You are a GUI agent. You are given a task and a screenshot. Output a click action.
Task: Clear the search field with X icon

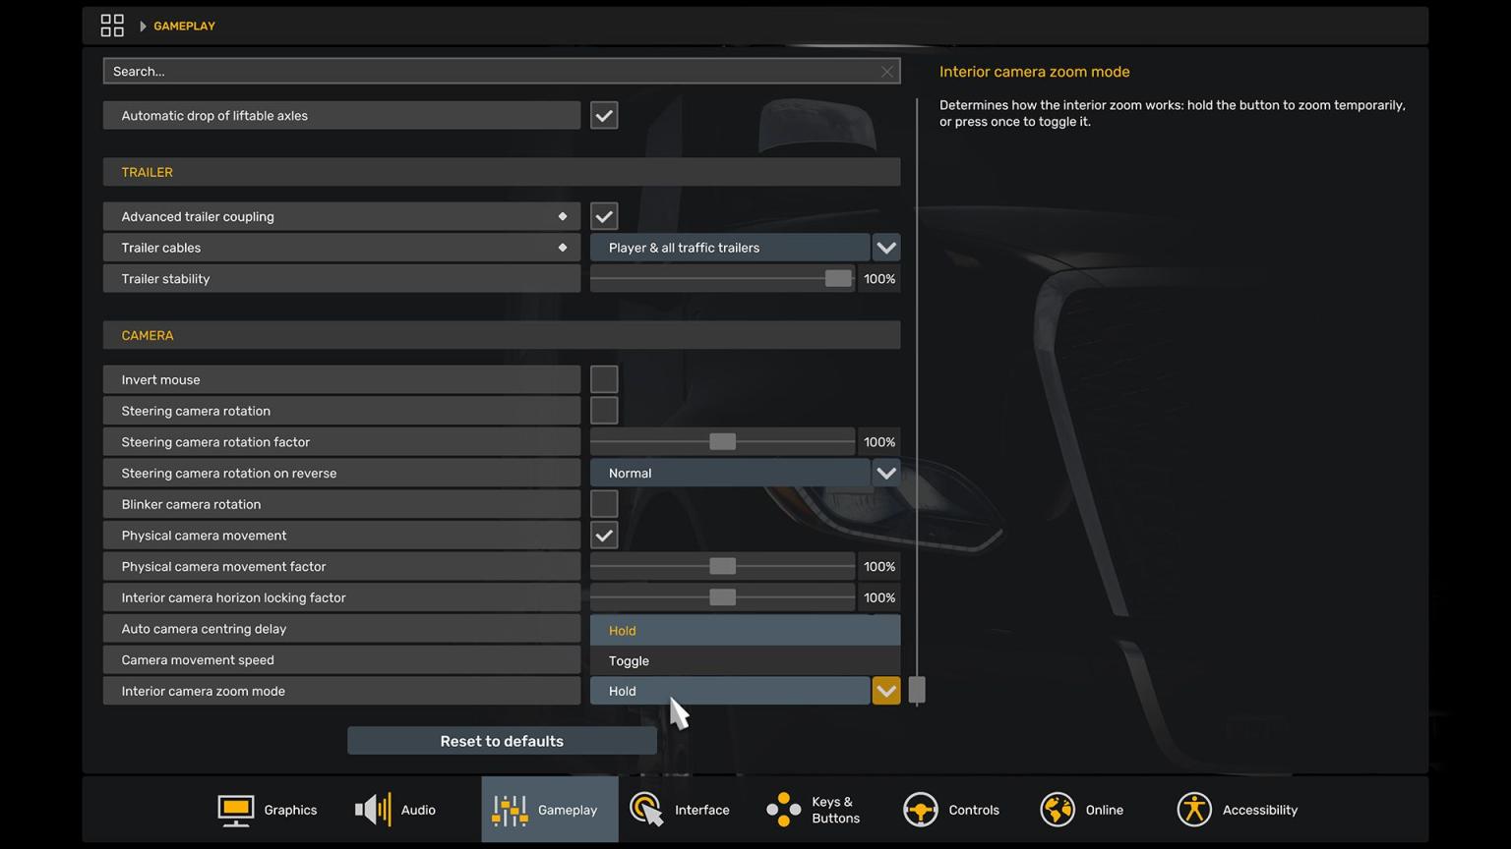886,72
